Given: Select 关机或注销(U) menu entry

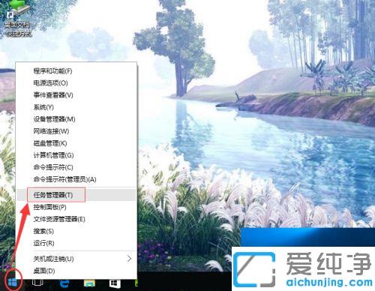Looking at the screenshot, I should [x=76, y=259].
